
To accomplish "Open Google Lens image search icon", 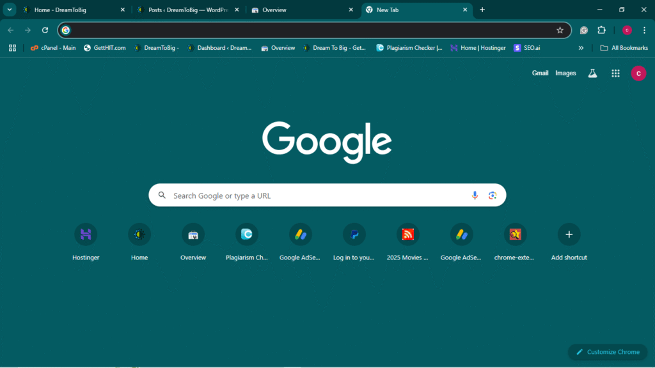I will click(x=493, y=195).
